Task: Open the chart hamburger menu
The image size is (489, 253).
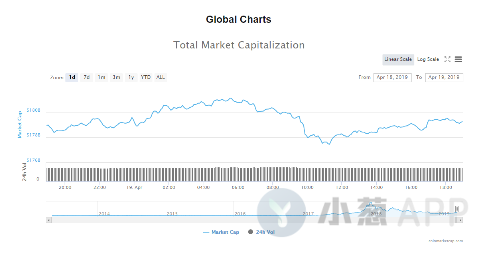Action: [458, 59]
